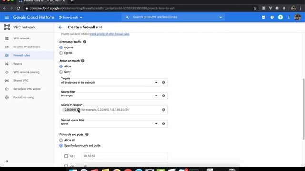Viewport: 305px width, 171px height.
Task: Open the how-to-ssh project selector
Action: (71, 17)
